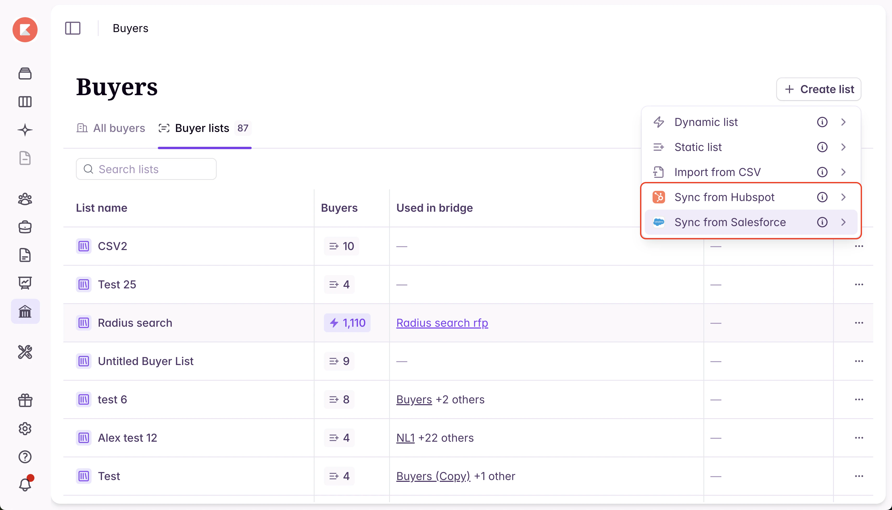Expand Import from CSV chevron
Screen dimensions: 892x510
point(843,172)
